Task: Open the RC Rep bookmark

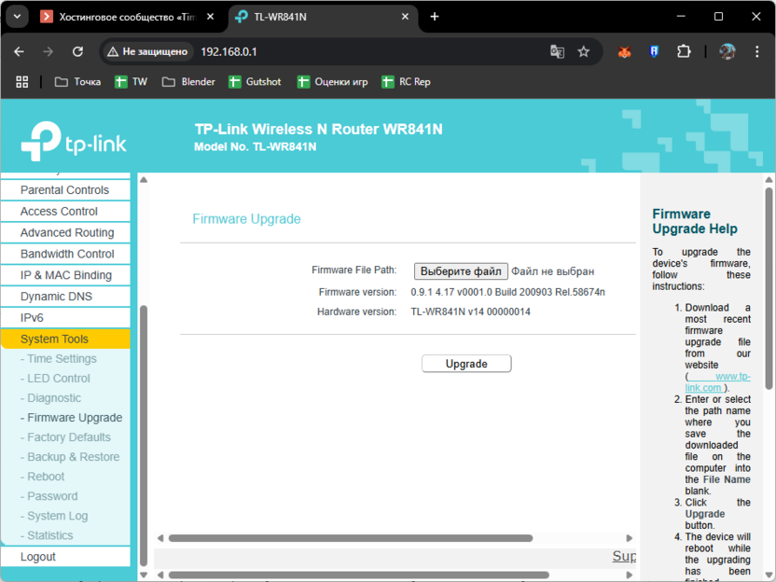Action: click(407, 82)
